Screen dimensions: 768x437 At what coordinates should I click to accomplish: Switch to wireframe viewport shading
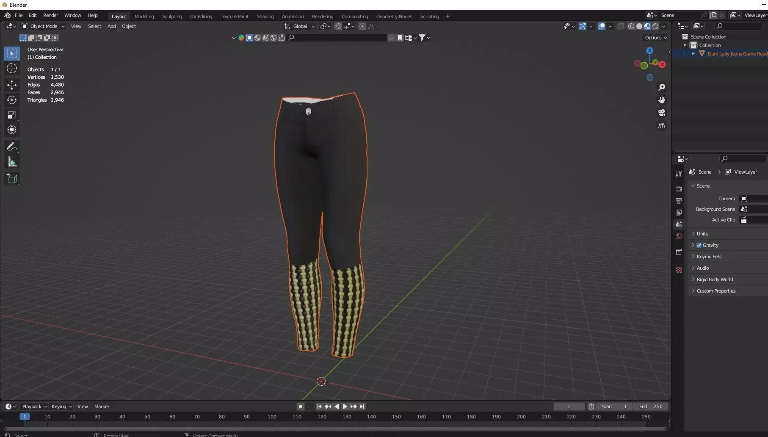[631, 26]
